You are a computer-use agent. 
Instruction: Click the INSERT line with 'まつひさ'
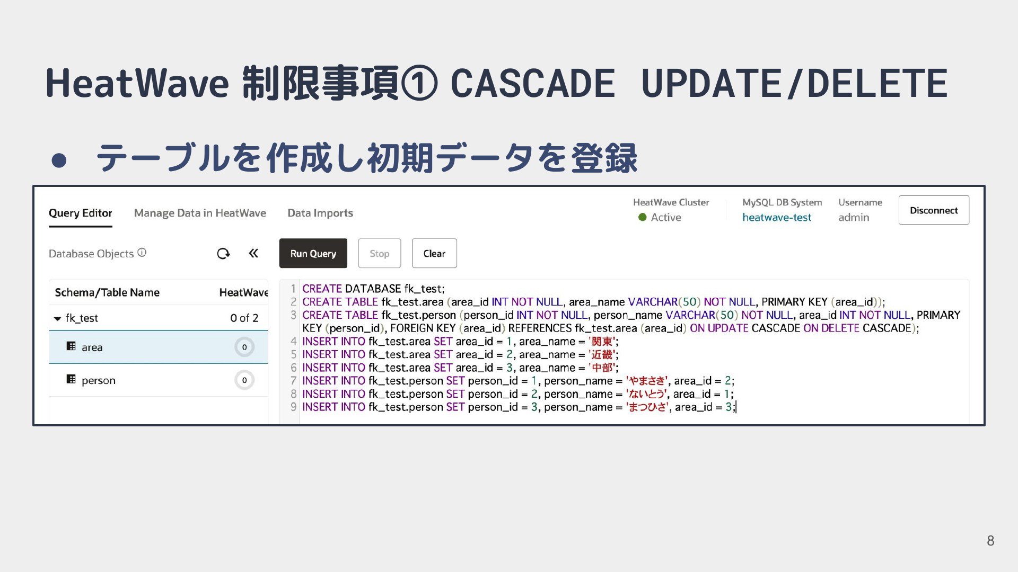tap(519, 407)
